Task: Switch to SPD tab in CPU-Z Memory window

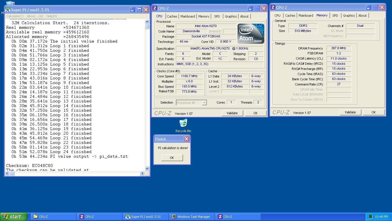Action: click(335, 16)
